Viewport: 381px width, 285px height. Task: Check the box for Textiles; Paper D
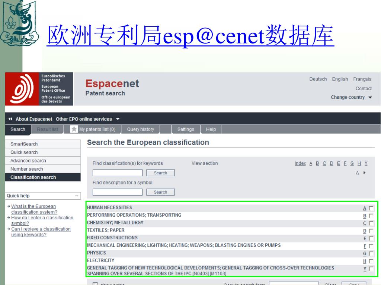click(371, 231)
